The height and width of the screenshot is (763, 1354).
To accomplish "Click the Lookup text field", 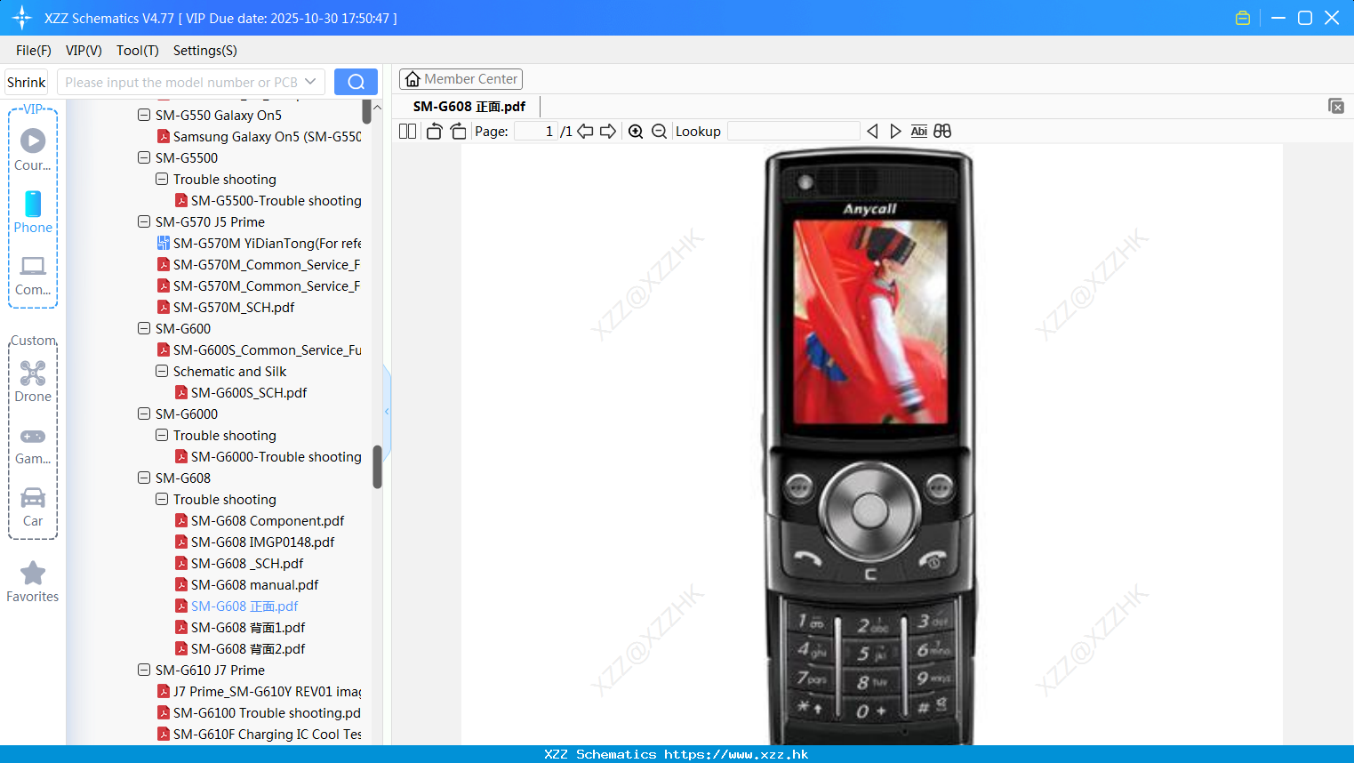I will coord(793,131).
